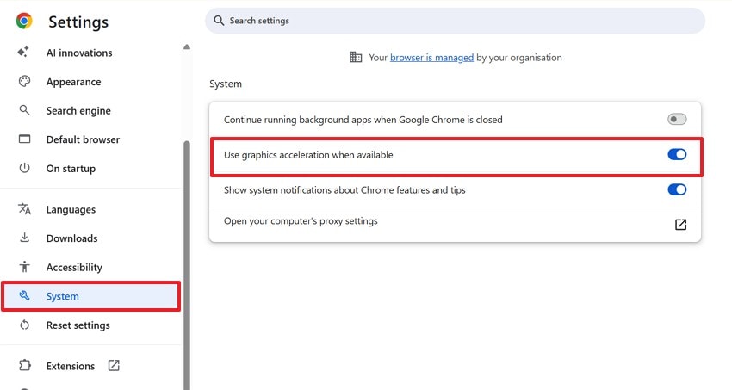The width and height of the screenshot is (732, 390).
Task: Open your computer's proxy settings row
Action: pos(456,225)
